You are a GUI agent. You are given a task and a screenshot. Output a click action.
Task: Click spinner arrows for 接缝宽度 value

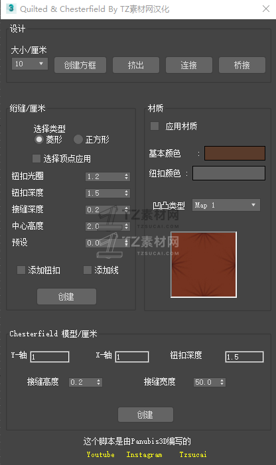click(x=222, y=382)
